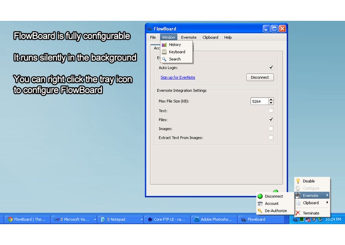
Task: Select the partially hidden Account tab
Action: pos(156,48)
